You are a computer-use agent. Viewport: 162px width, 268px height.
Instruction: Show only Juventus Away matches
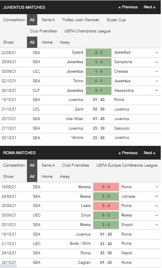[x=65, y=42]
